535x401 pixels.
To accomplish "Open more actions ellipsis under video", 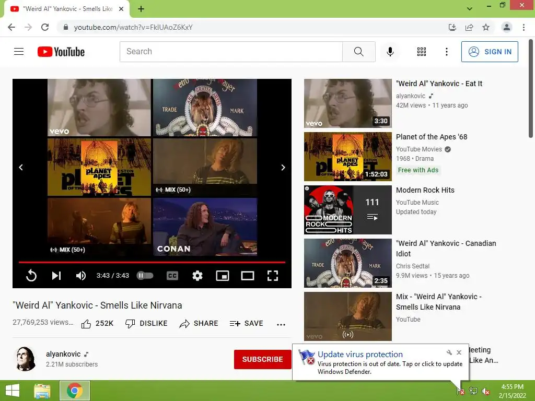I will click(x=281, y=324).
